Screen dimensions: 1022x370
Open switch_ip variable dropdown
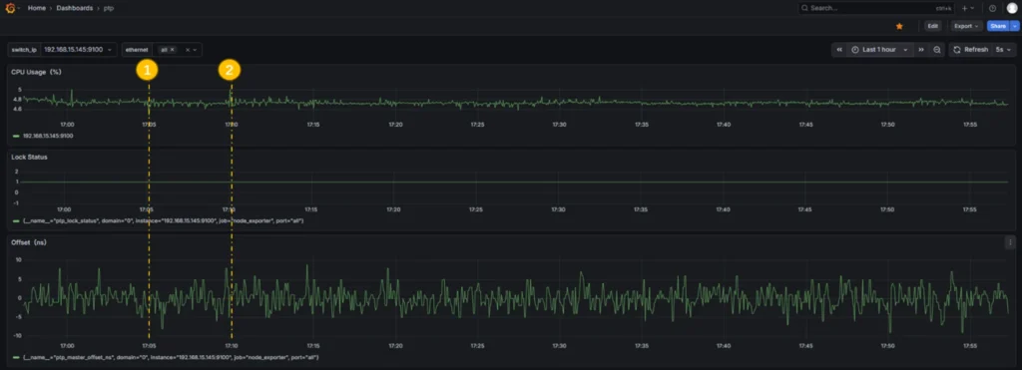point(78,50)
